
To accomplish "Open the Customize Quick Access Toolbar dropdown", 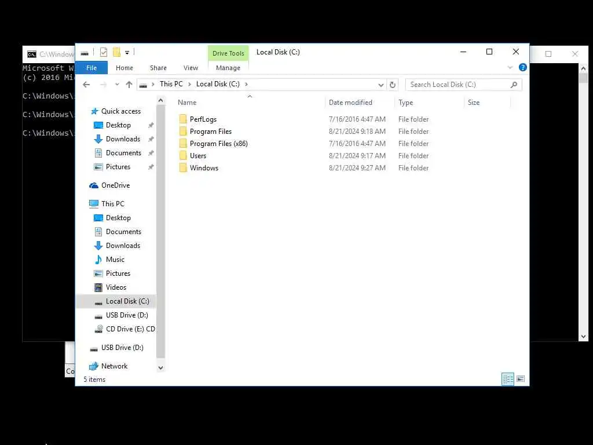I will 127,53.
